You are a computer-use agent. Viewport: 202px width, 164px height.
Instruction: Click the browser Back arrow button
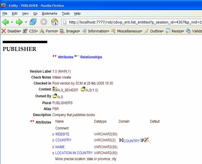(x=5, y=22)
